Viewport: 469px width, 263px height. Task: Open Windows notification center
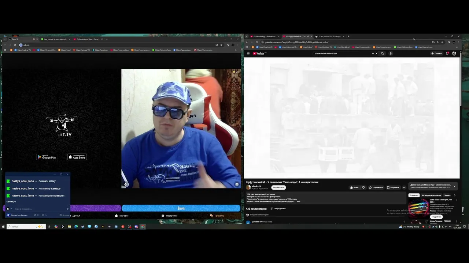[x=465, y=226]
